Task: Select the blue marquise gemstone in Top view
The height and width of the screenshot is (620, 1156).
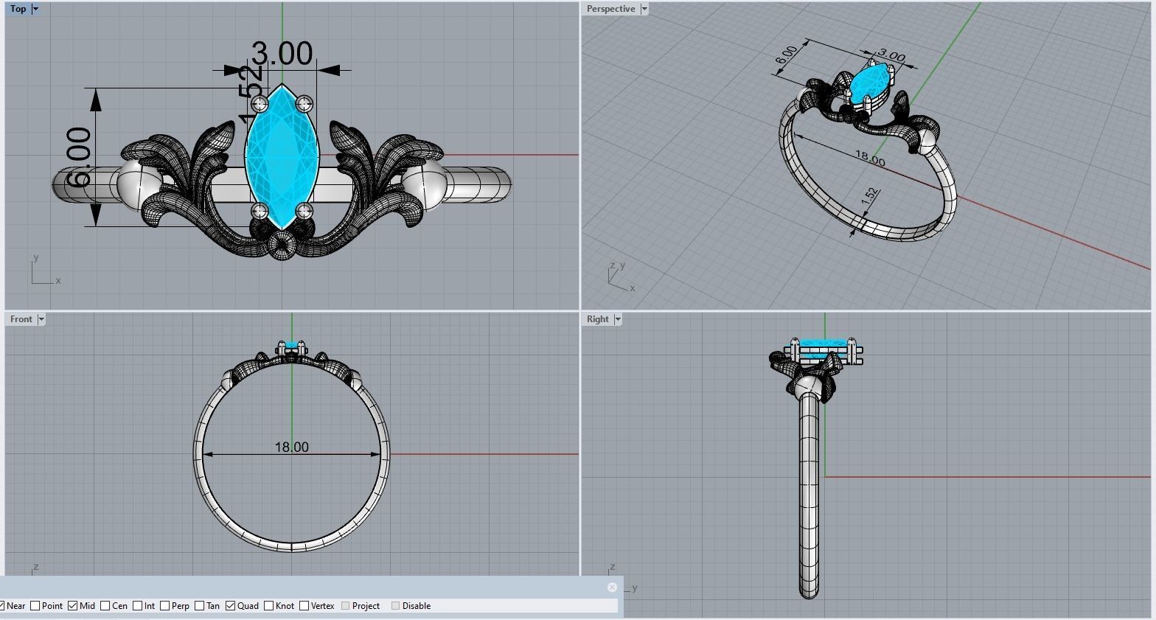Action: (x=282, y=157)
